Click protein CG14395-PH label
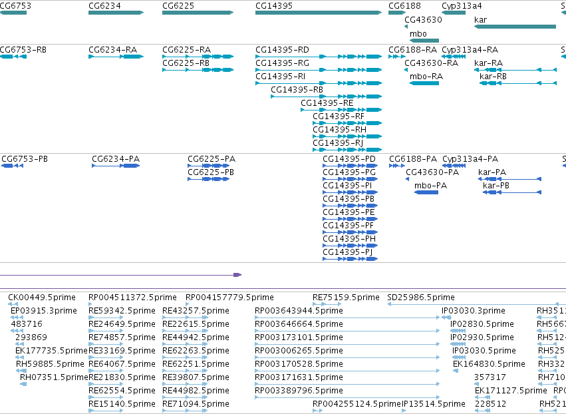 click(x=349, y=239)
